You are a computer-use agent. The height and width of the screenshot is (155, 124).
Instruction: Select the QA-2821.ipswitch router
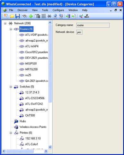[37, 81]
